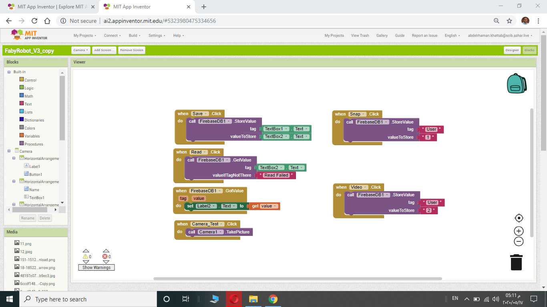Click the yellow warning triangle icon
This screenshot has width=547, height=307.
coord(85,257)
